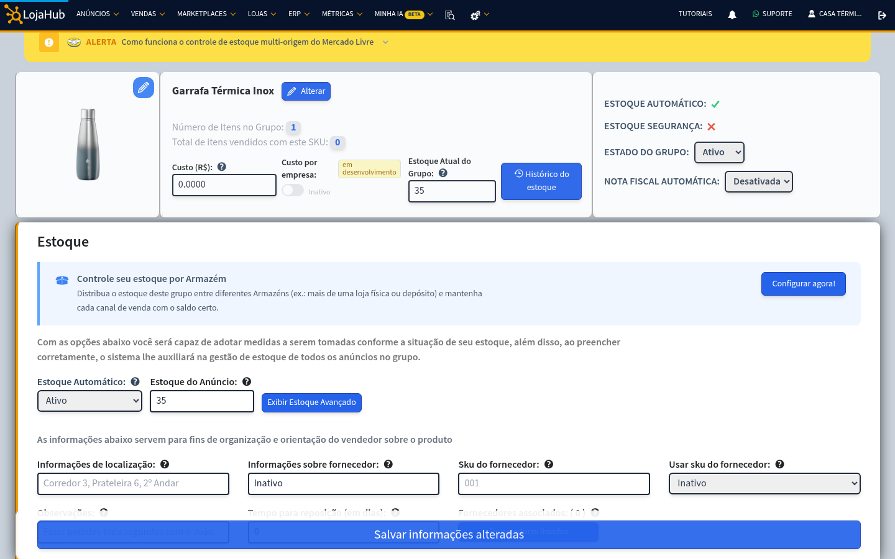Open the Marketplaces menu
The width and height of the screenshot is (895, 559).
point(206,14)
